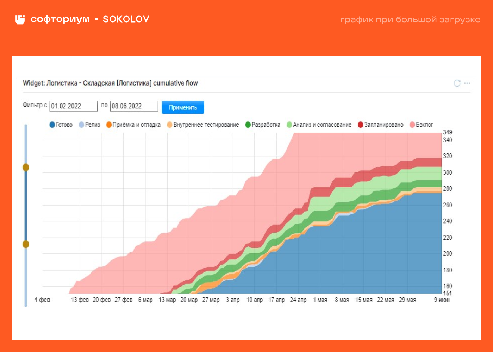Toggle the Запланировано legend item
This screenshot has height=352, width=493.
pyautogui.click(x=381, y=125)
